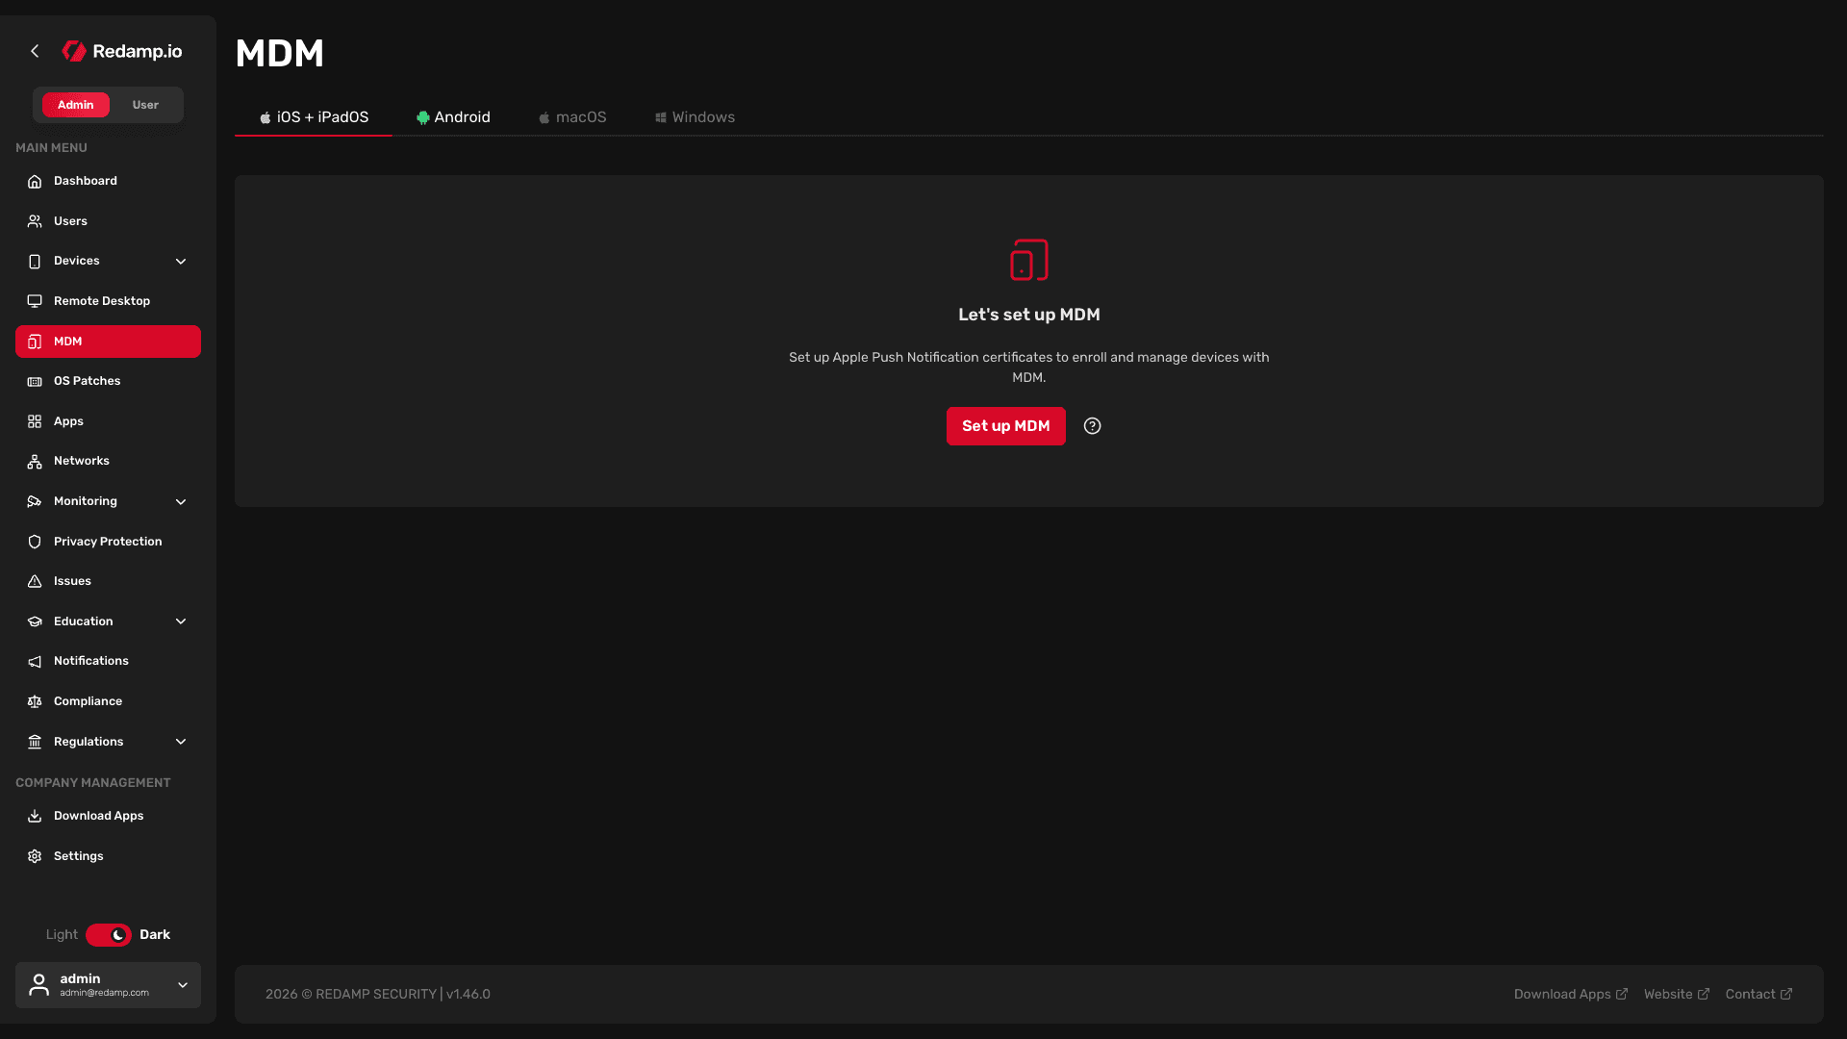This screenshot has width=1847, height=1039.
Task: Click admin@redamp.com email text
Action: [x=104, y=993]
